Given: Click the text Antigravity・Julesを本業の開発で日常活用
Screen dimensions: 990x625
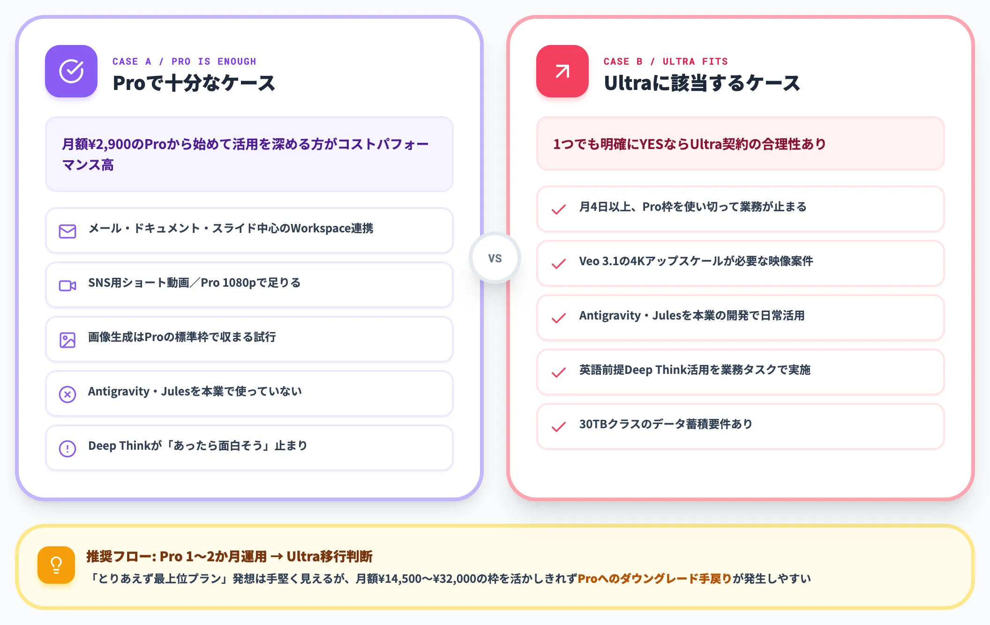Looking at the screenshot, I should coord(692,316).
